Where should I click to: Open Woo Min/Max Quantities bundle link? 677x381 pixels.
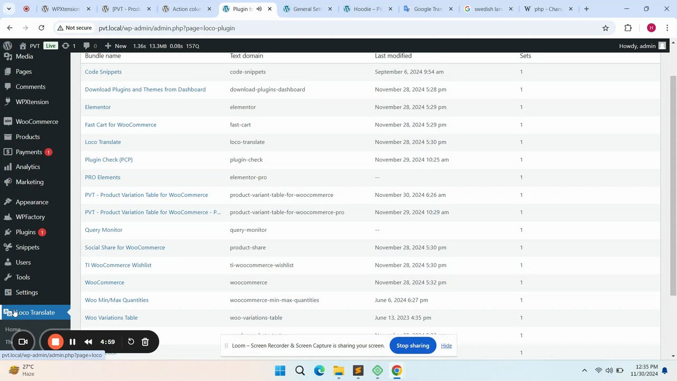point(116,300)
